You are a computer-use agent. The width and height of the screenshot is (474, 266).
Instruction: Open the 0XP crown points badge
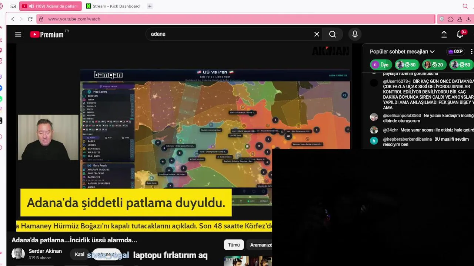point(455,52)
